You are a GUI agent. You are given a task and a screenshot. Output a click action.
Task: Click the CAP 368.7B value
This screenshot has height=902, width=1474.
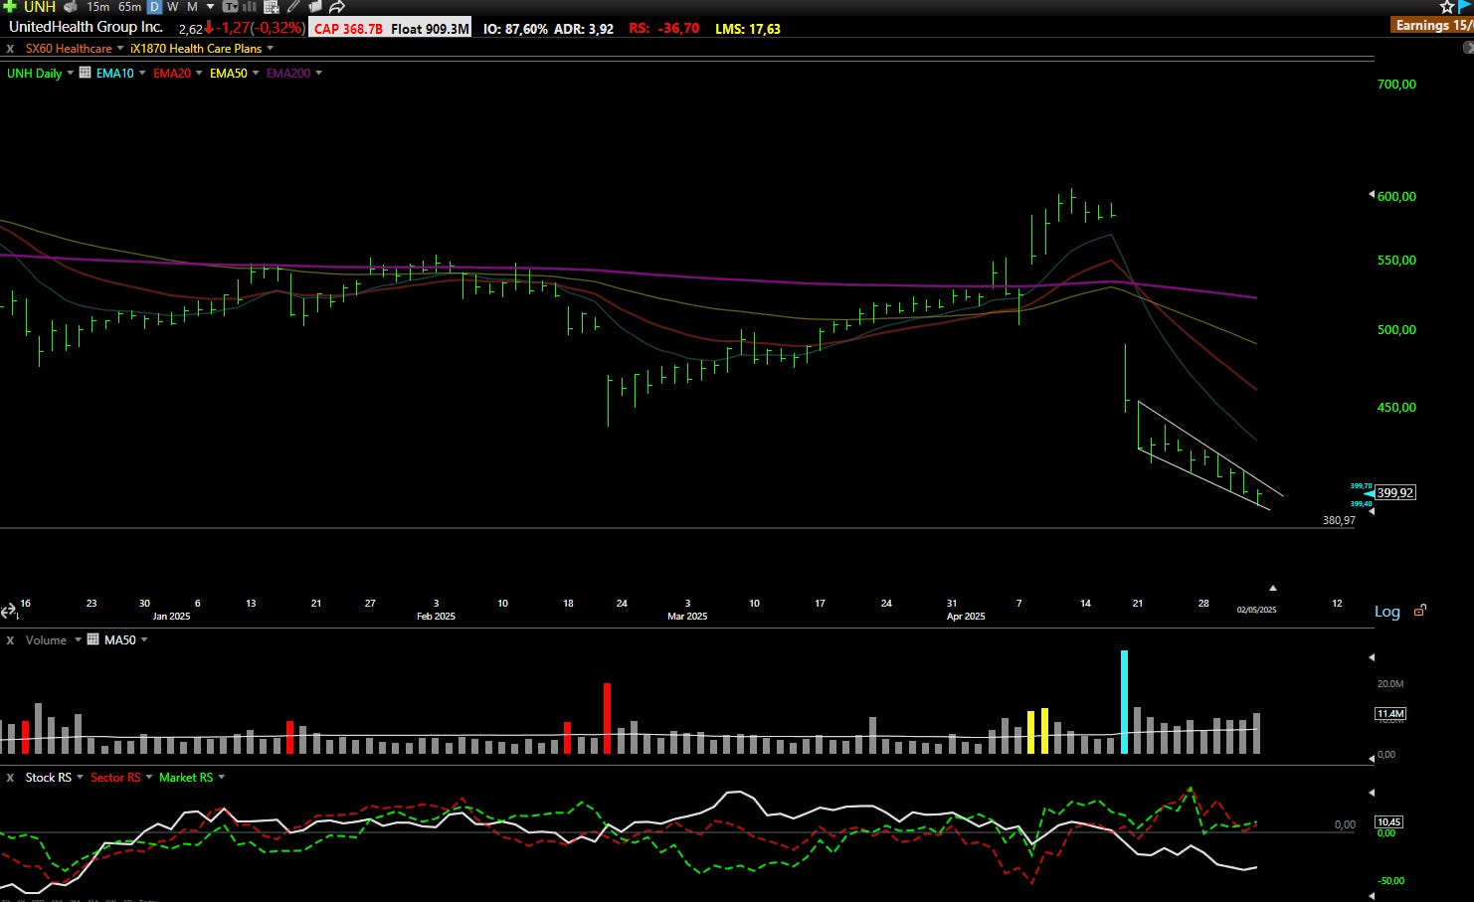348,29
